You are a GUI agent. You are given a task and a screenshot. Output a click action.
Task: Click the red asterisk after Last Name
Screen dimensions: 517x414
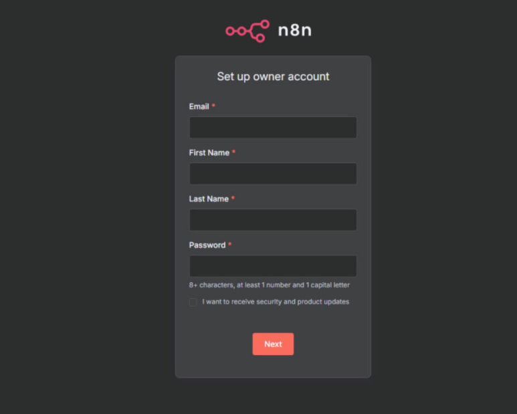click(233, 198)
